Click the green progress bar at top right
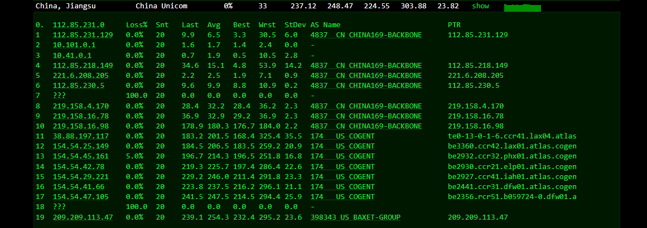 click(x=523, y=7)
